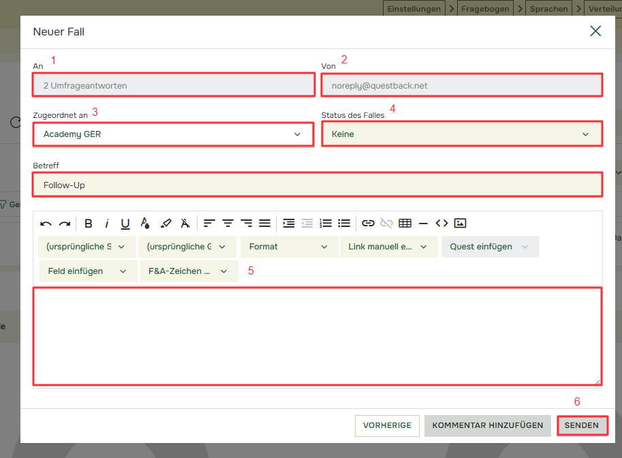Toggle underline text formatting
Viewport: 622px width, 458px height.
[x=125, y=223]
